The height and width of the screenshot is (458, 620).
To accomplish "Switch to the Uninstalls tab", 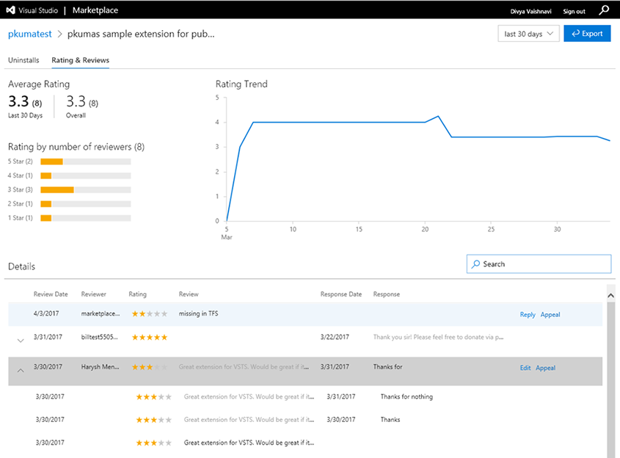I will pos(23,60).
